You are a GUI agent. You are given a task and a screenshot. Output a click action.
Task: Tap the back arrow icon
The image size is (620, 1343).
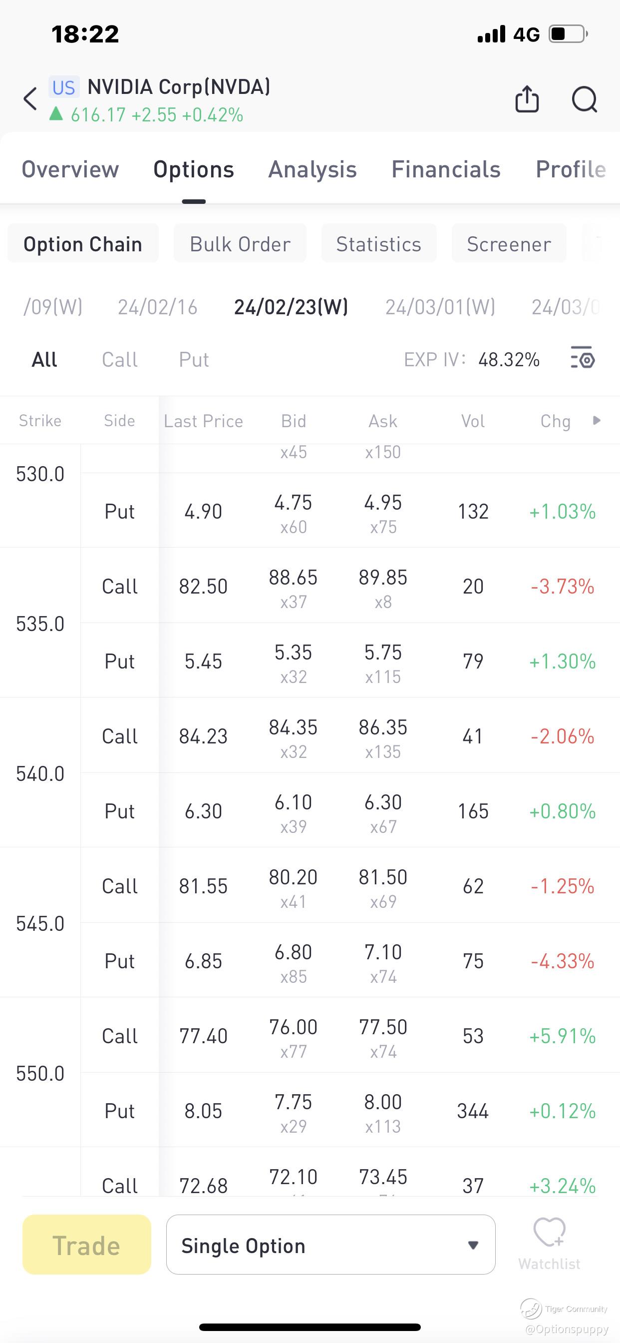[x=31, y=99]
